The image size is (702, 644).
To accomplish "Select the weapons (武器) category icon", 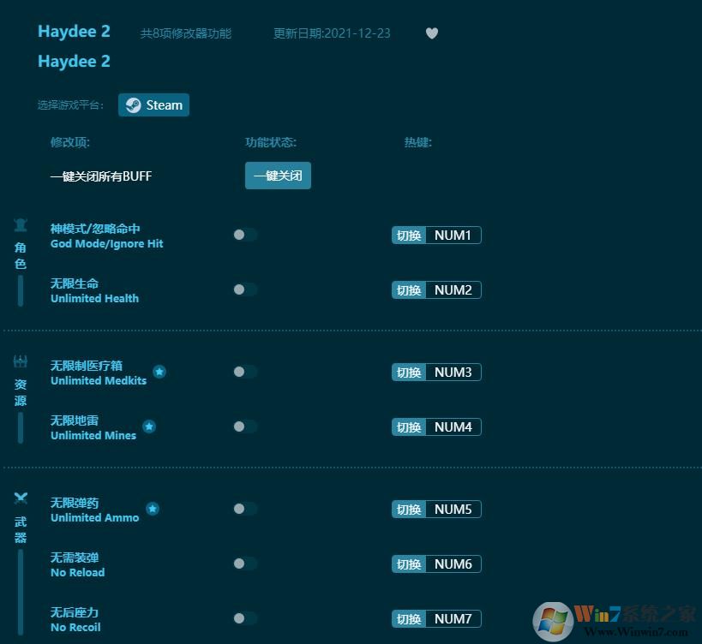I will [20, 498].
